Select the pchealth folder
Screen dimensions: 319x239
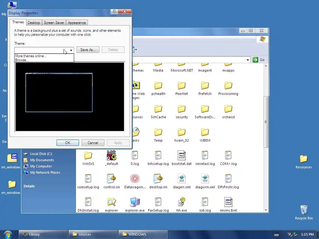158,89
